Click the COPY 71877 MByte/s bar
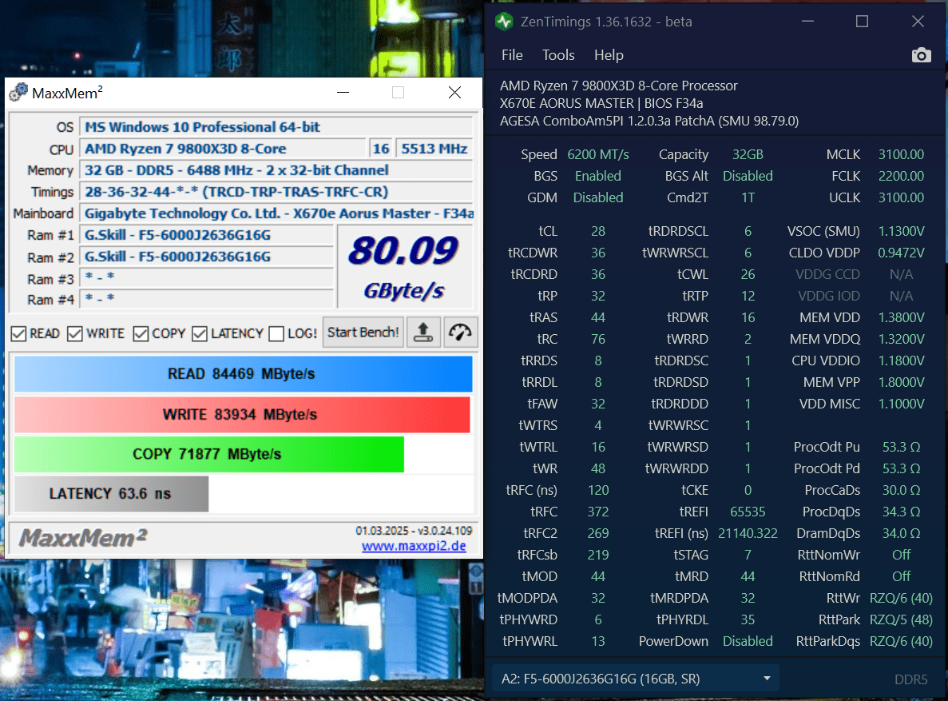The width and height of the screenshot is (948, 701). [209, 454]
